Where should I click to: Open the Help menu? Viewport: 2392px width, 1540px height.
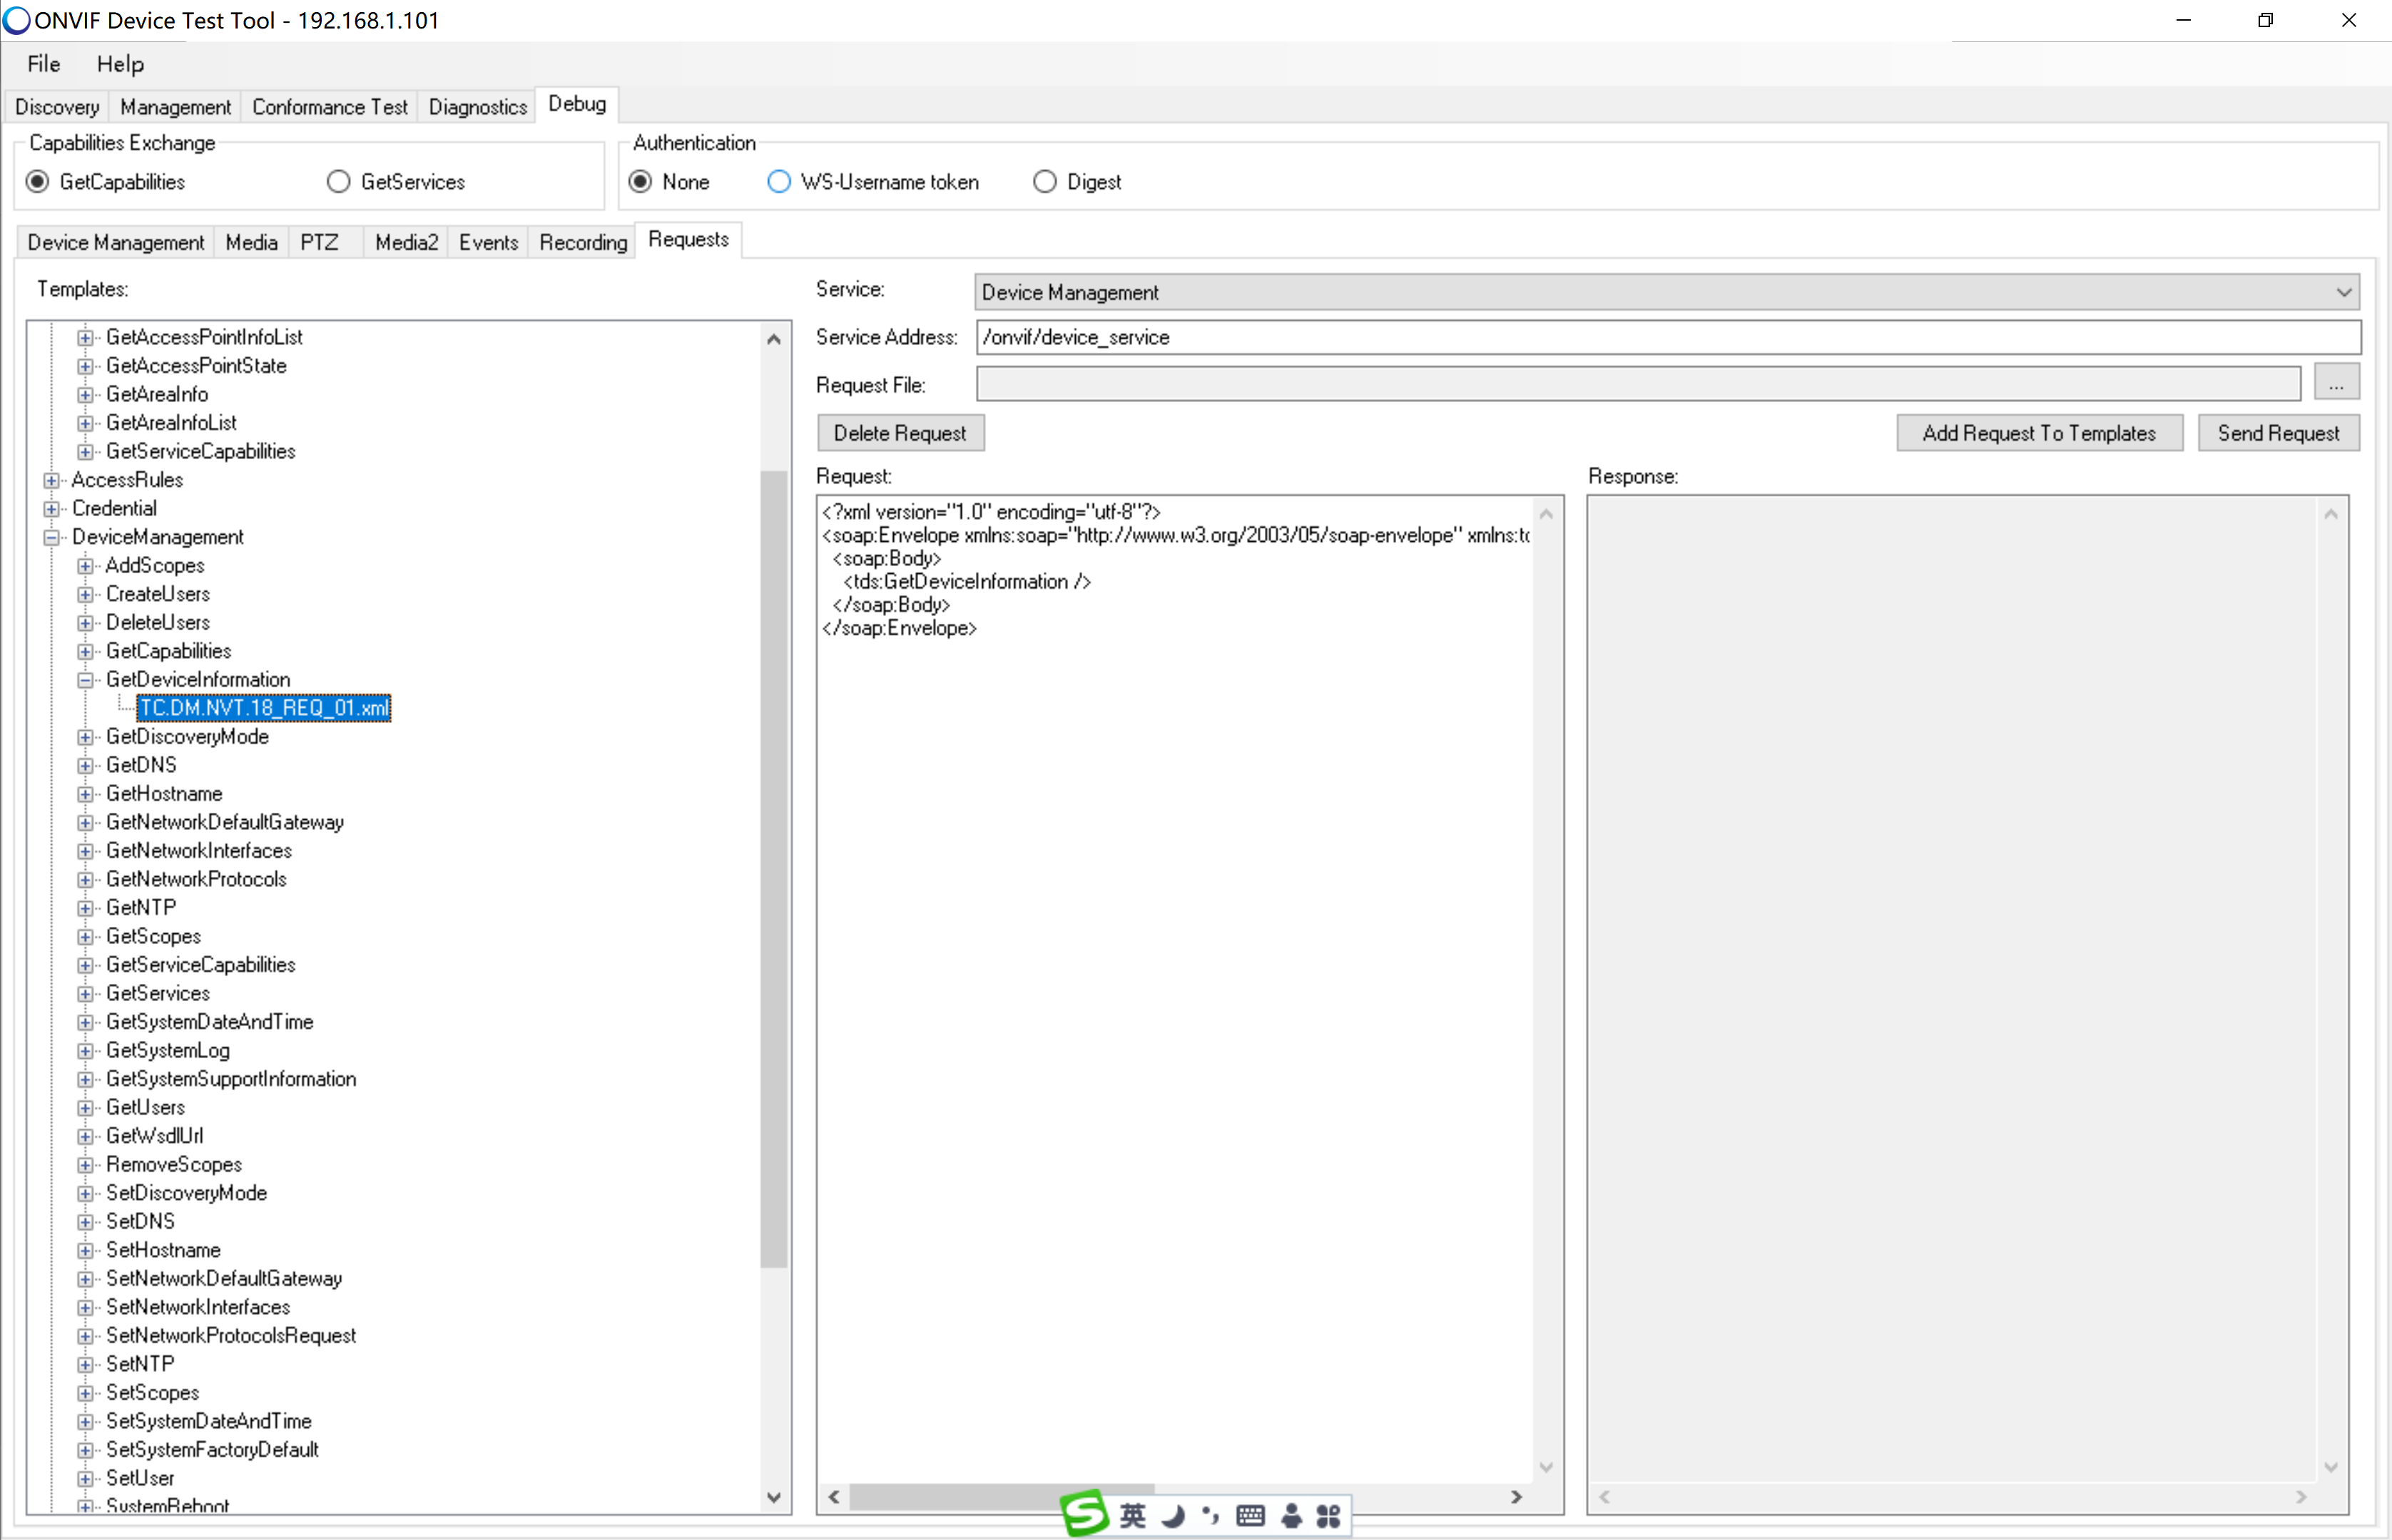[x=120, y=63]
